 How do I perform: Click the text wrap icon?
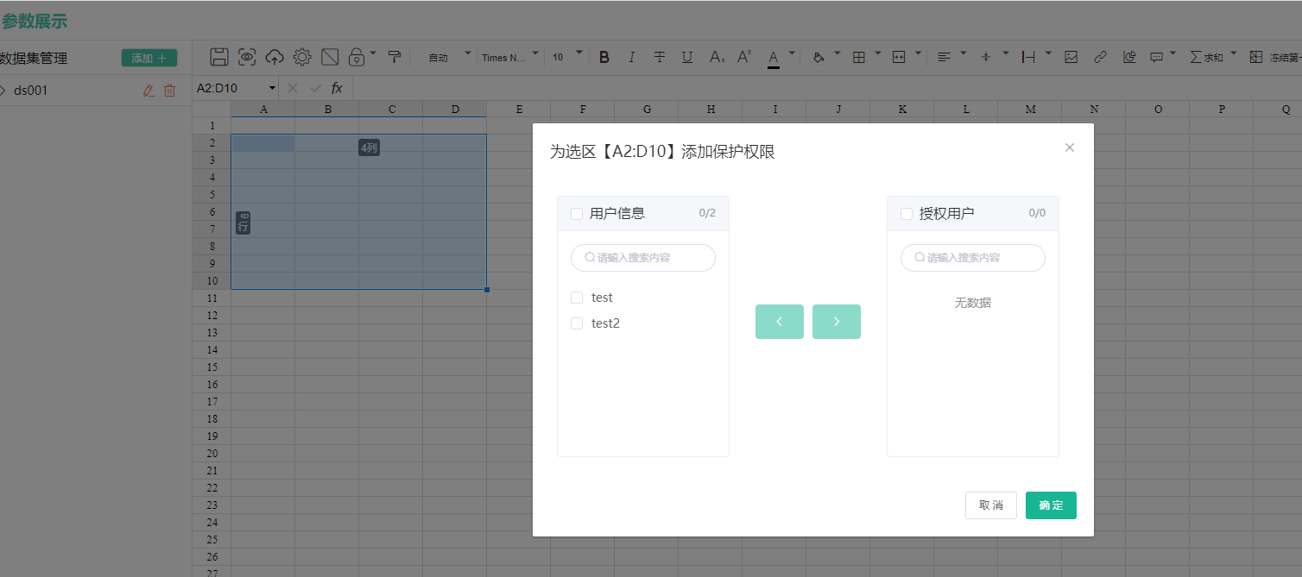1028,57
